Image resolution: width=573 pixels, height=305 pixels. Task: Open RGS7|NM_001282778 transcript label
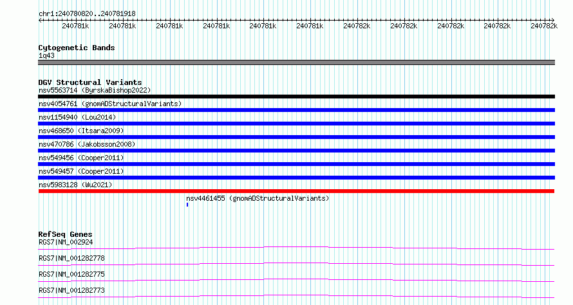71,258
